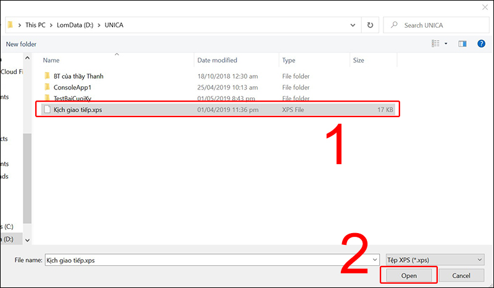Sort by the Type column header

(x=288, y=60)
